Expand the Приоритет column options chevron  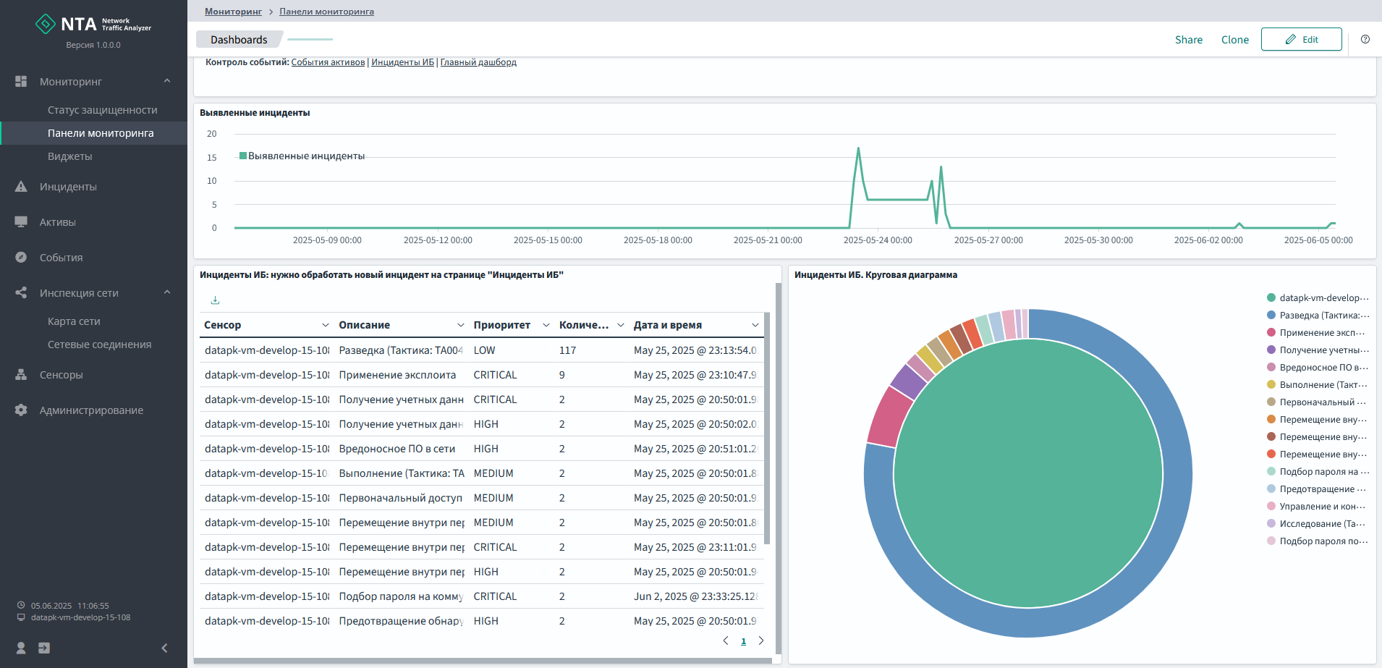(546, 325)
